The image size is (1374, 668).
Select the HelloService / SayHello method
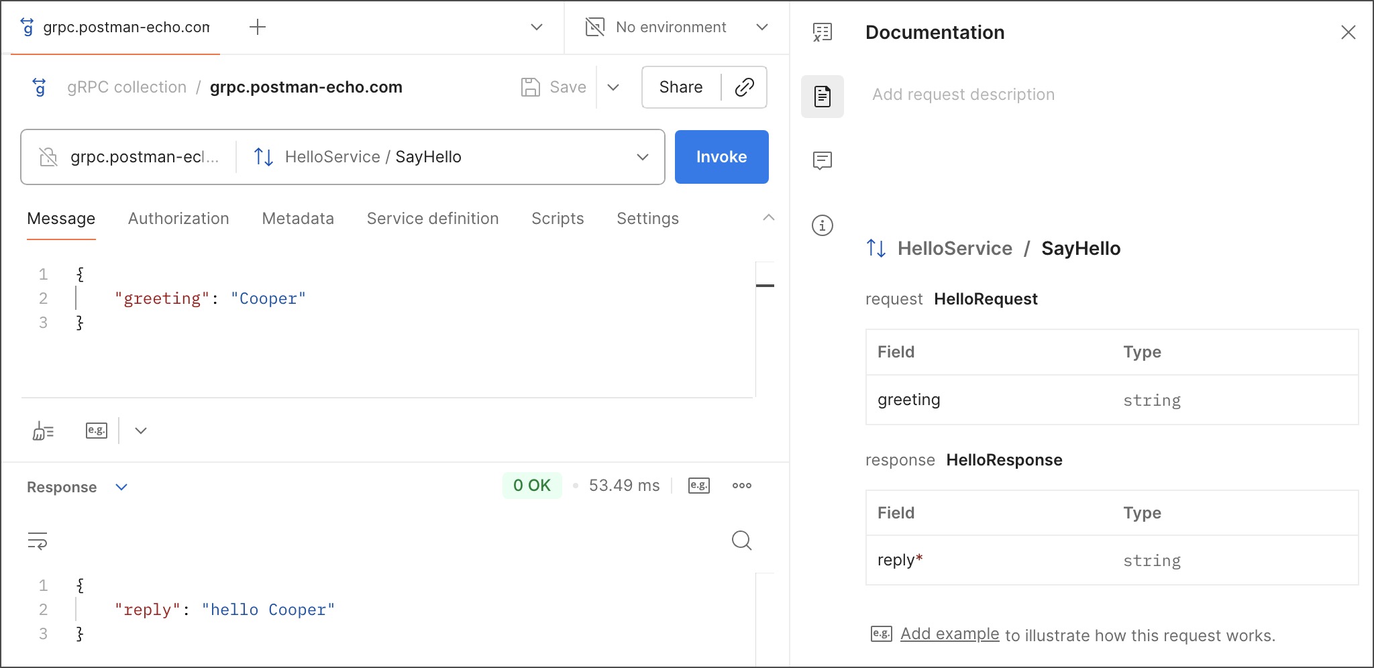pos(373,157)
